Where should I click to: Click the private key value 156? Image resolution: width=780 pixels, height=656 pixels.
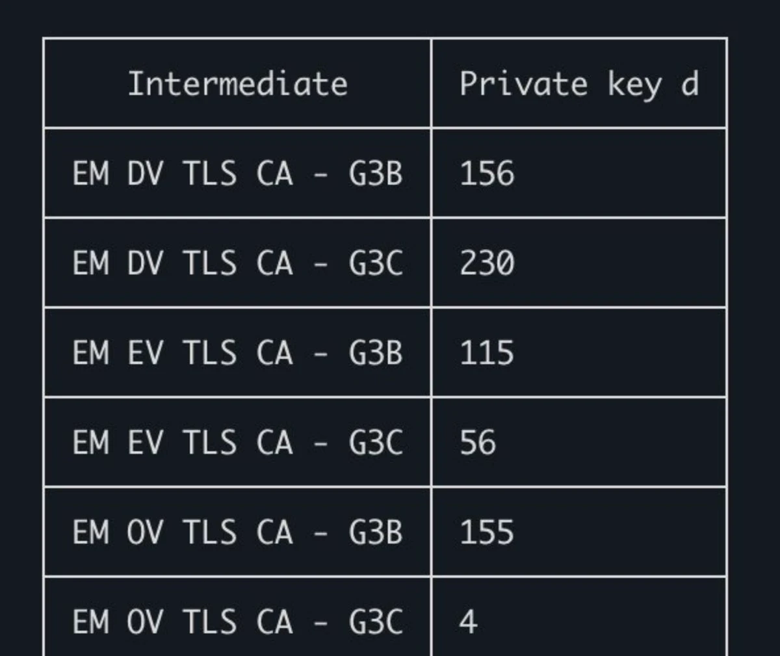point(487,174)
